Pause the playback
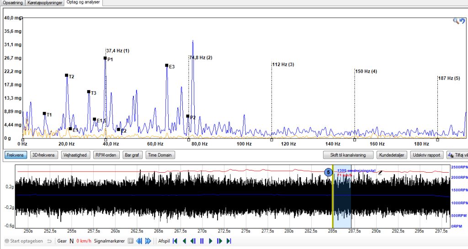Viewport: 468px width, 249px height. 202,241
